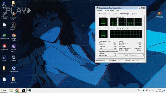Launch the Lightcord desktop shortcut
The width and height of the screenshot is (166, 93).
(x=4, y=48)
